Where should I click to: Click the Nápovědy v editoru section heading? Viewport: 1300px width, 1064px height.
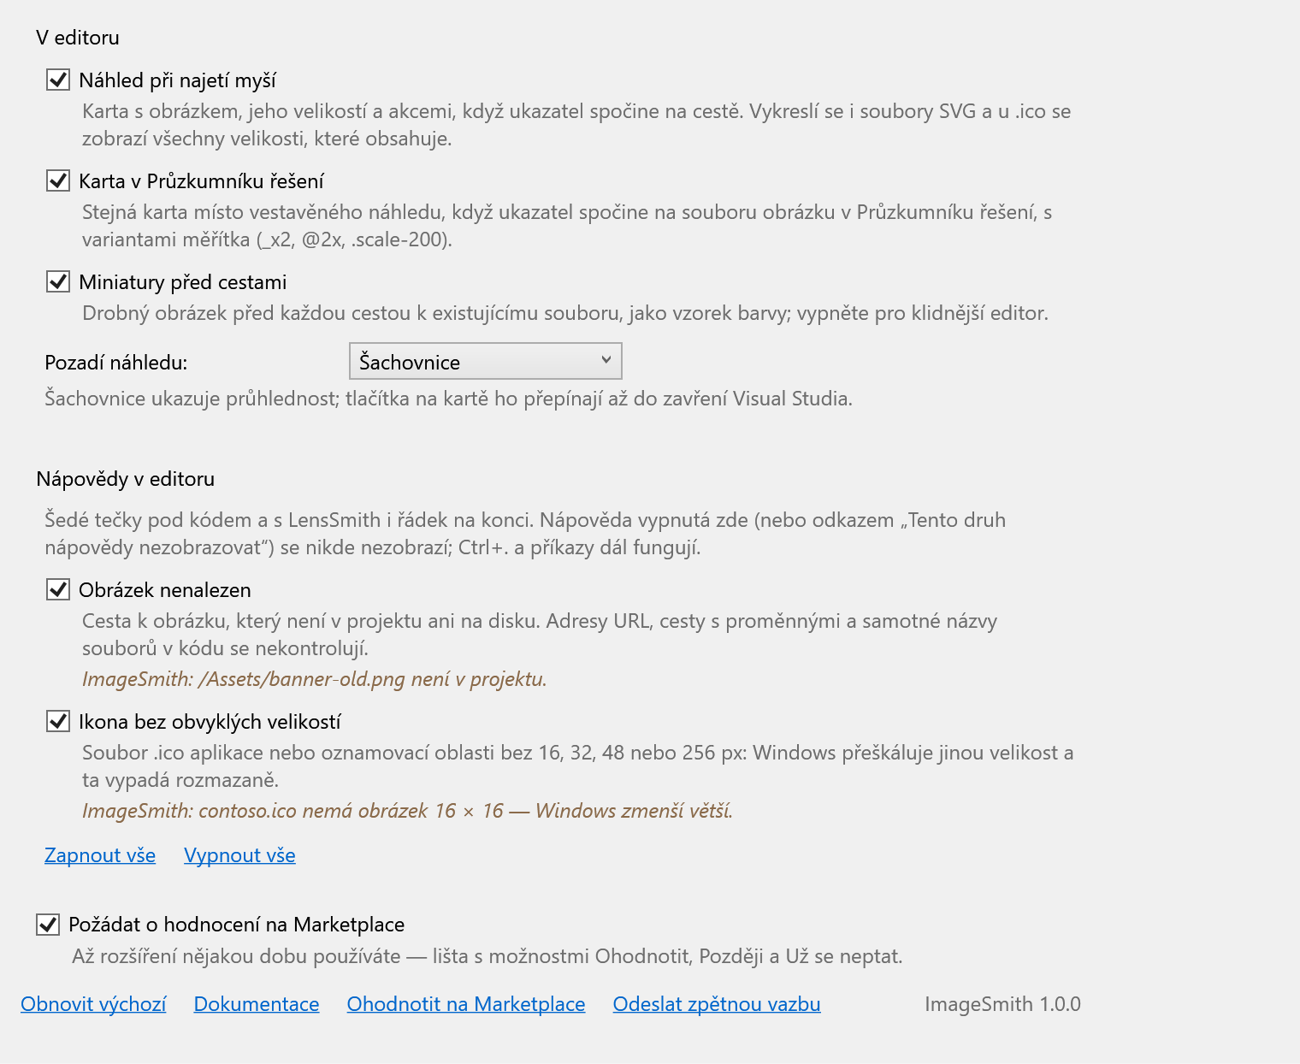pos(126,479)
